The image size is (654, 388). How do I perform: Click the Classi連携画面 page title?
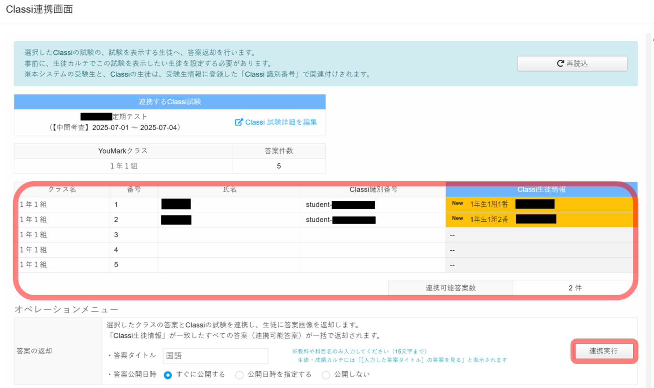coord(39,9)
